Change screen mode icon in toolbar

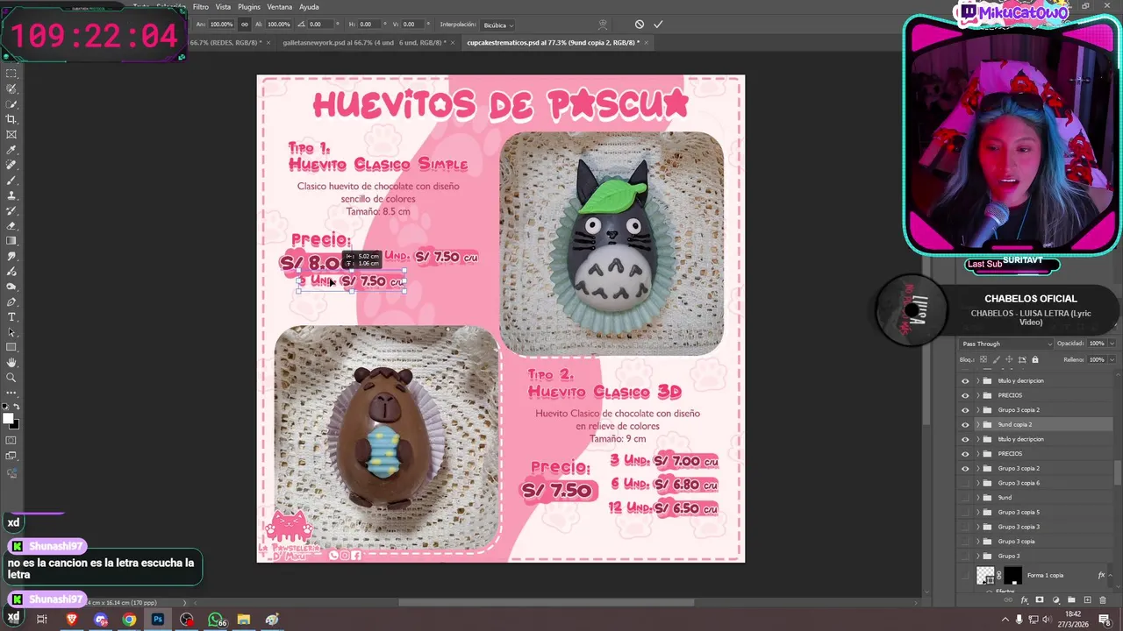click(x=11, y=456)
